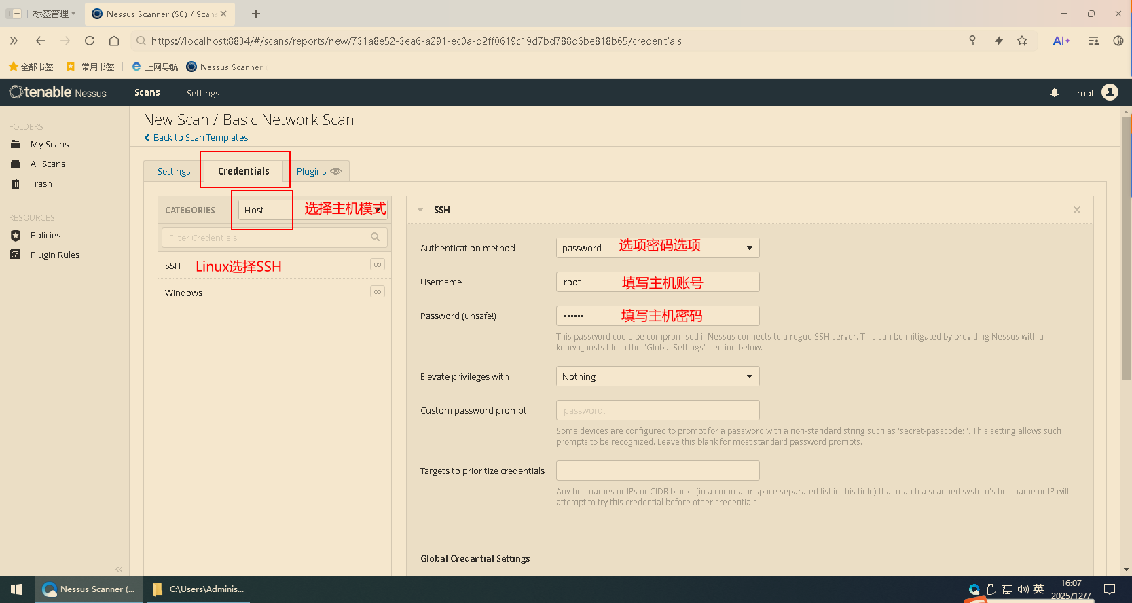Click the Plugins eye visibility icon

(335, 171)
